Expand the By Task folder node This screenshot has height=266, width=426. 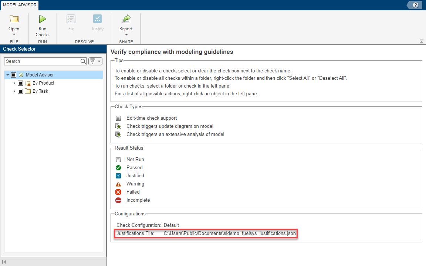pos(15,91)
